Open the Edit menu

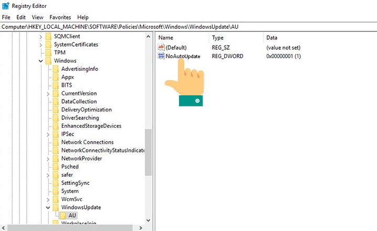click(x=21, y=17)
